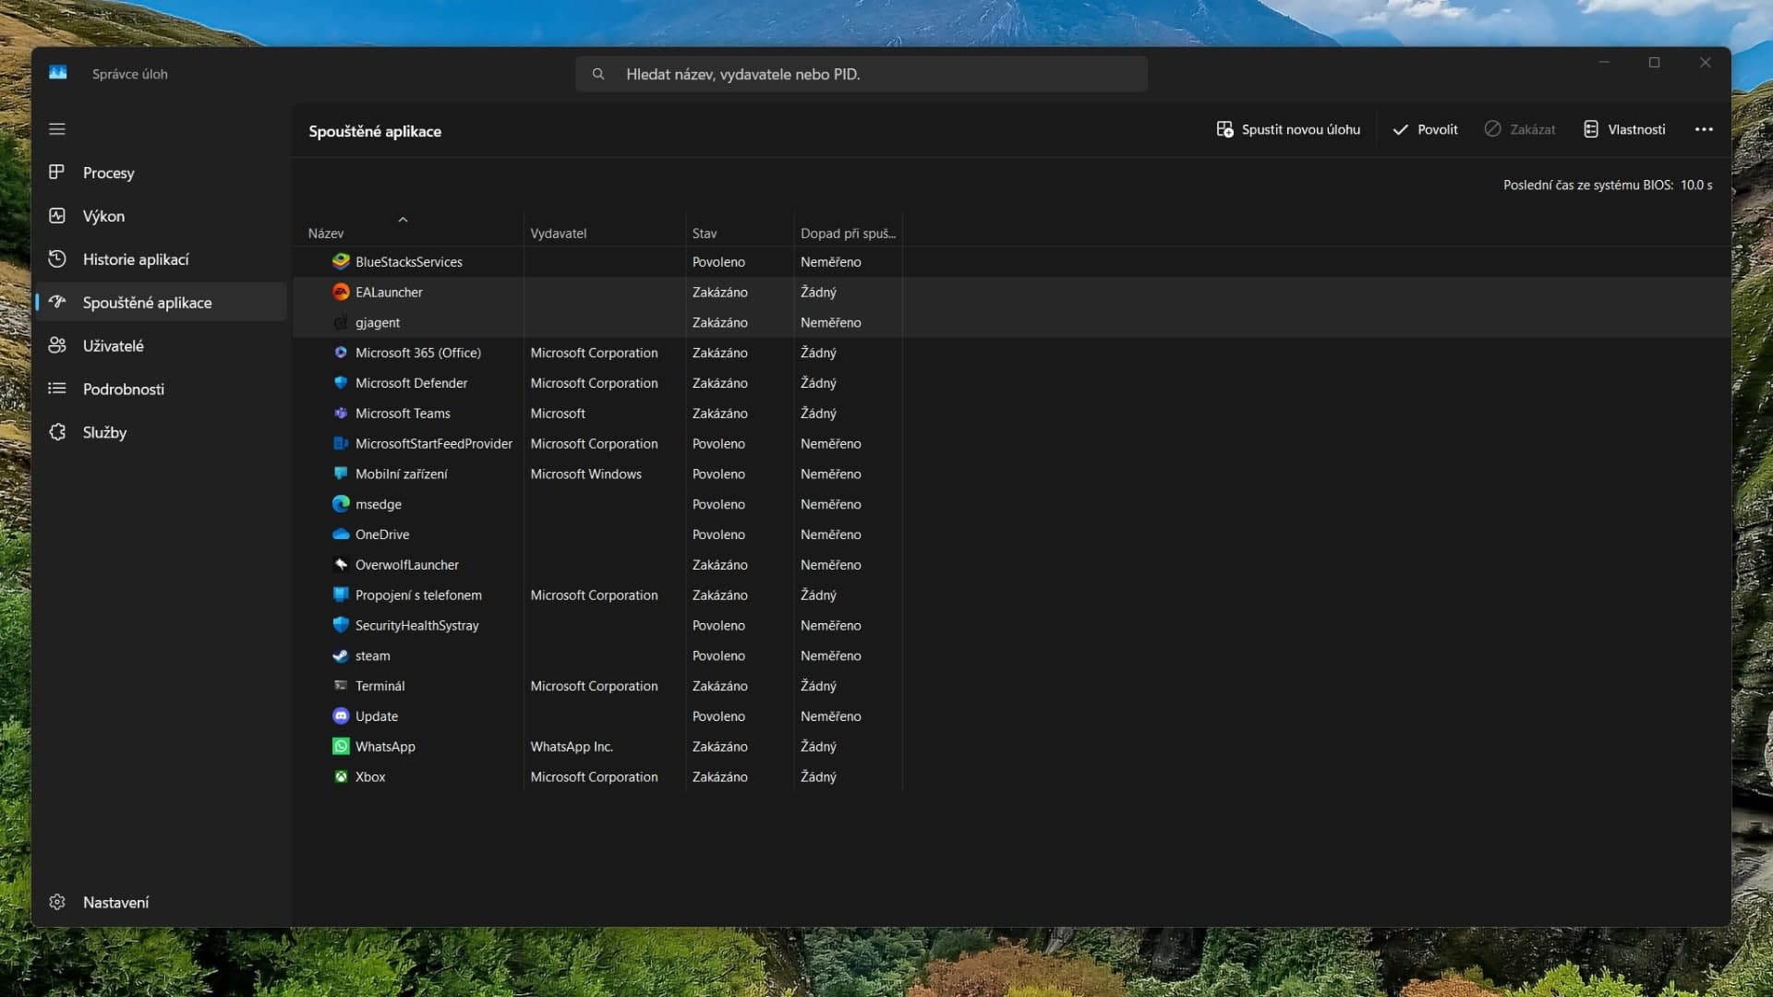The image size is (1773, 997).
Task: Open Vlastnosti of selected item
Action: pyautogui.click(x=1624, y=129)
